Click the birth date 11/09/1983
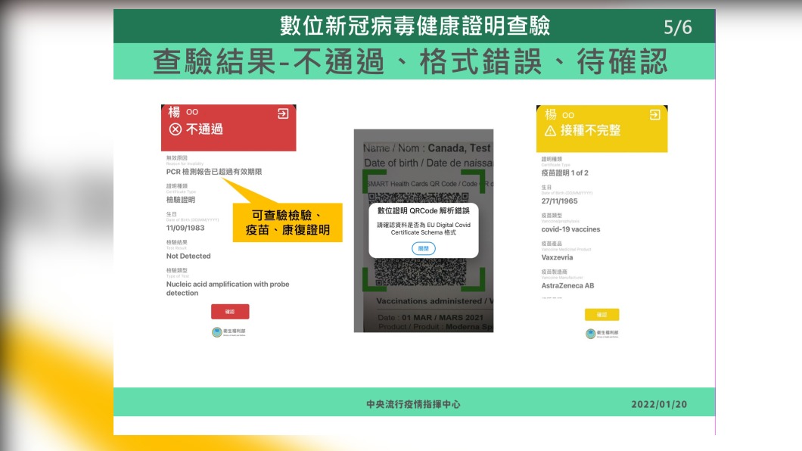802x451 pixels. coord(185,228)
